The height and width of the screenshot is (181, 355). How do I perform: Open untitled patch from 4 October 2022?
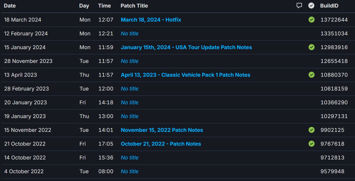pyautogui.click(x=130, y=171)
